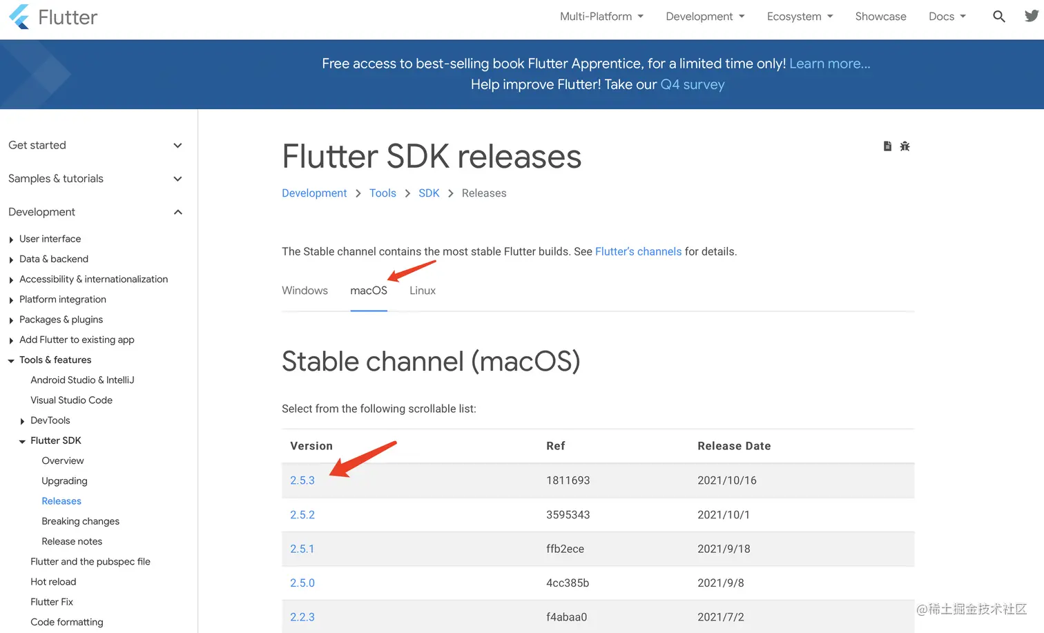
Task: Open Flutter and the pubspec file
Action: 90,561
